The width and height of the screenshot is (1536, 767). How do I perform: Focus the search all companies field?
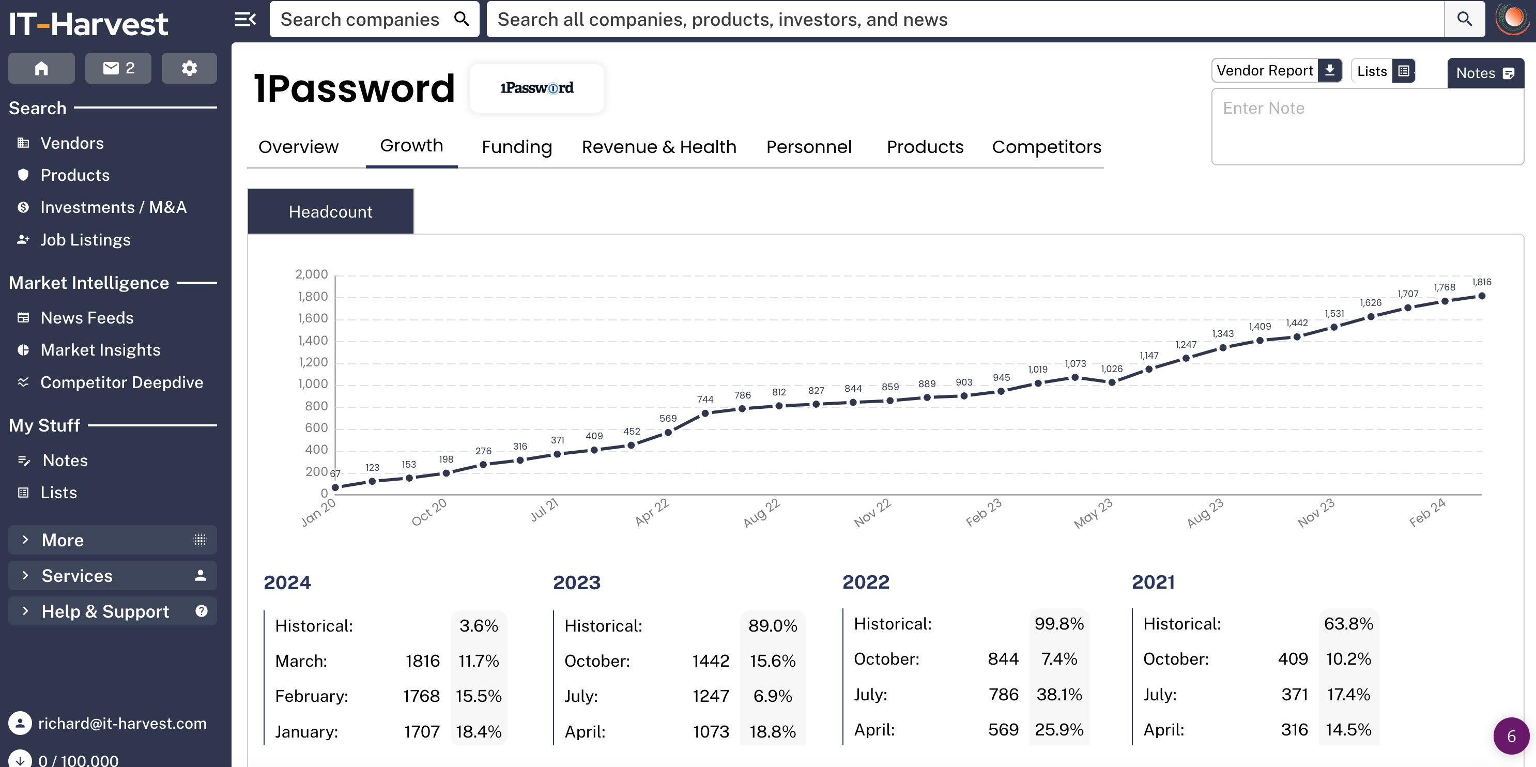tap(966, 19)
